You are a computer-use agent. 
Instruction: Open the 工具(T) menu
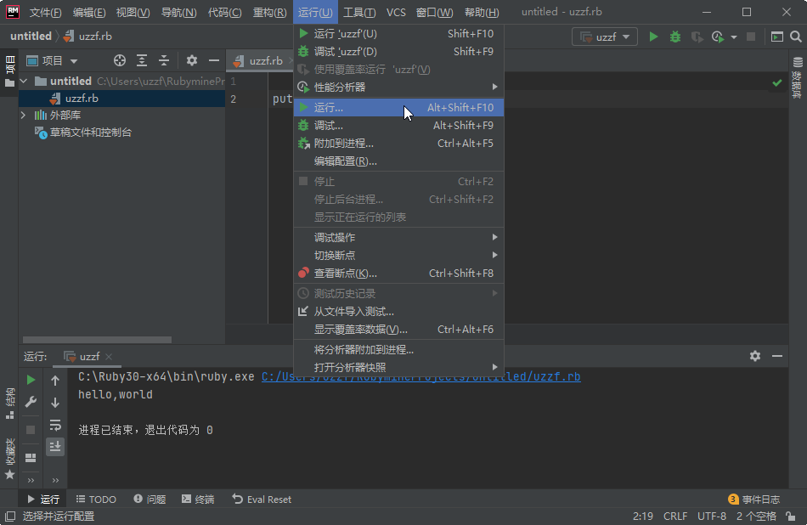coord(359,12)
